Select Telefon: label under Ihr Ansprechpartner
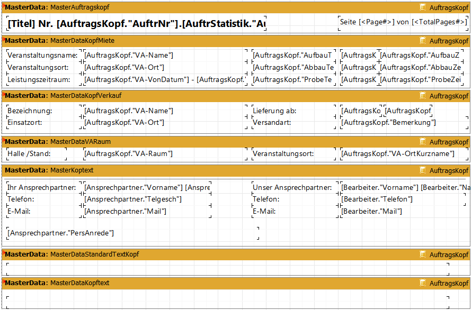The width and height of the screenshot is (472, 310). 44,199
